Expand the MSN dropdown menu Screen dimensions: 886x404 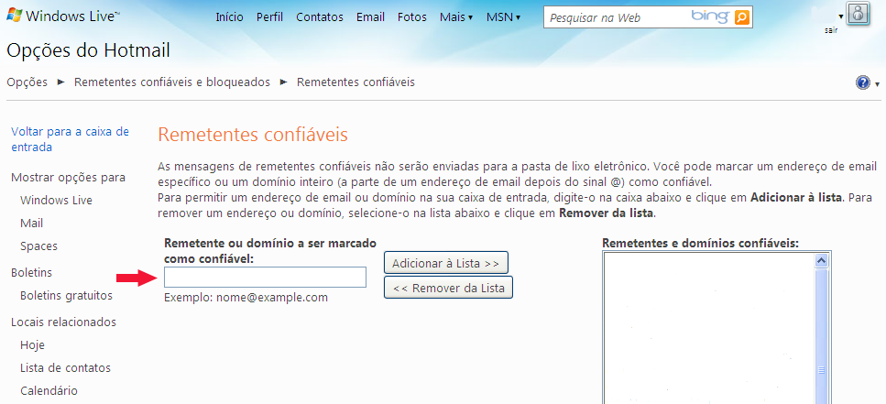click(503, 17)
